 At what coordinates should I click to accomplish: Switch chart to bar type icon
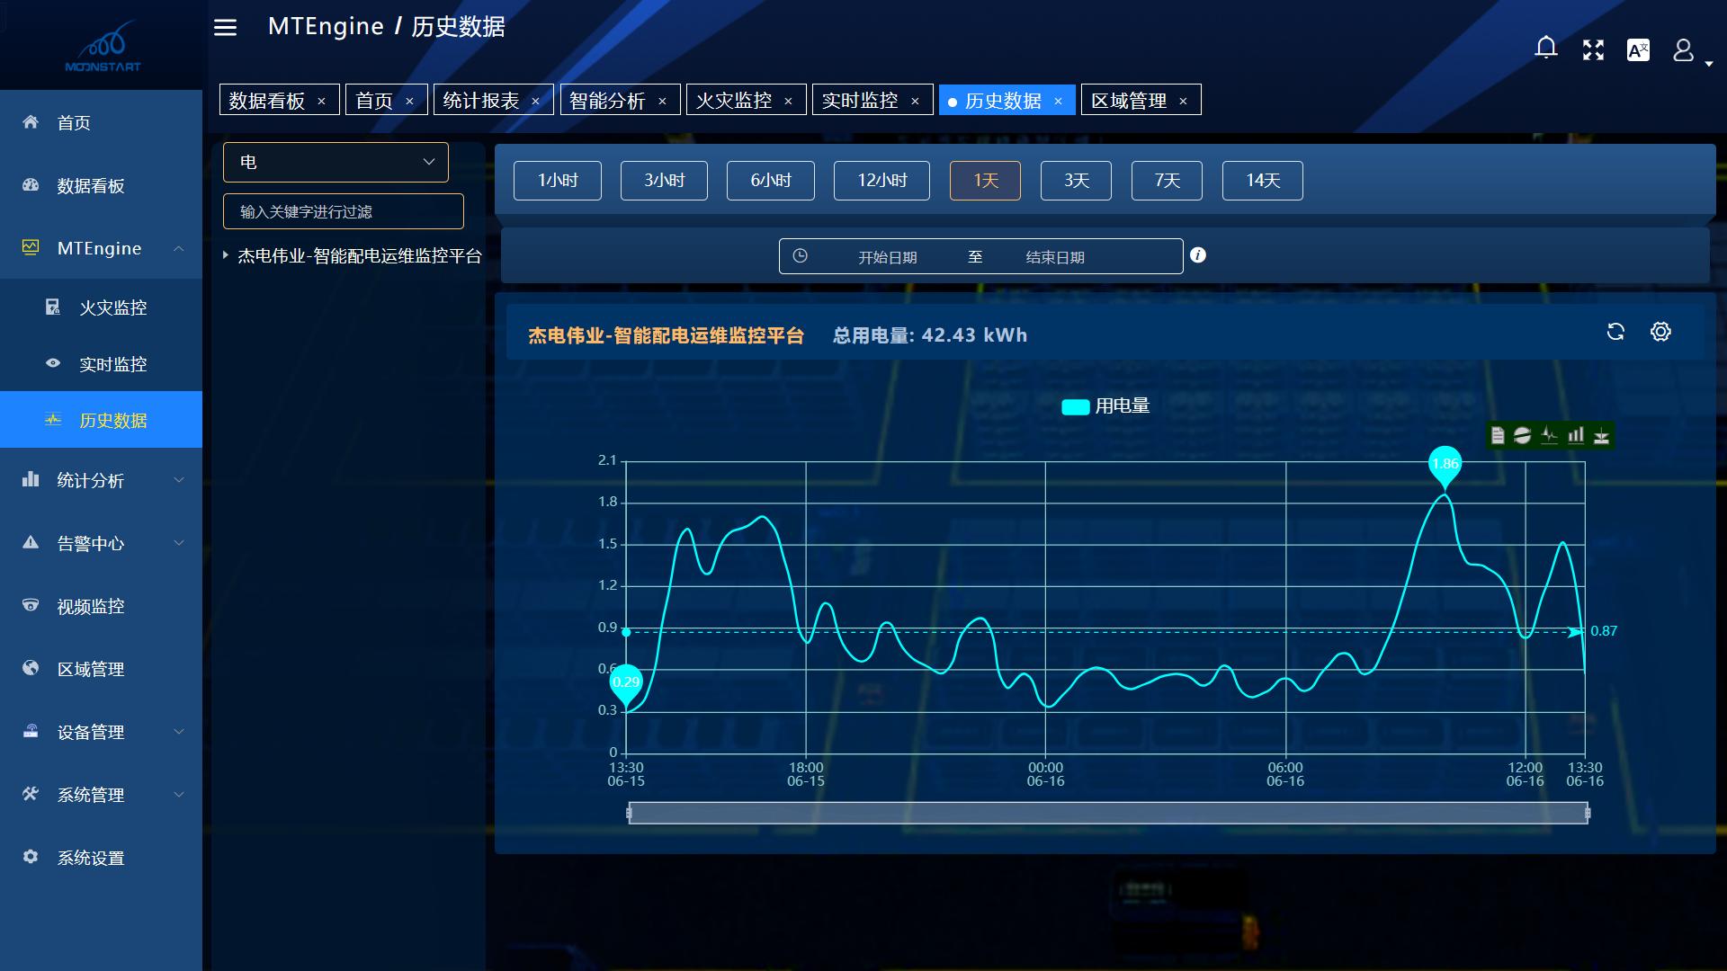click(1576, 436)
